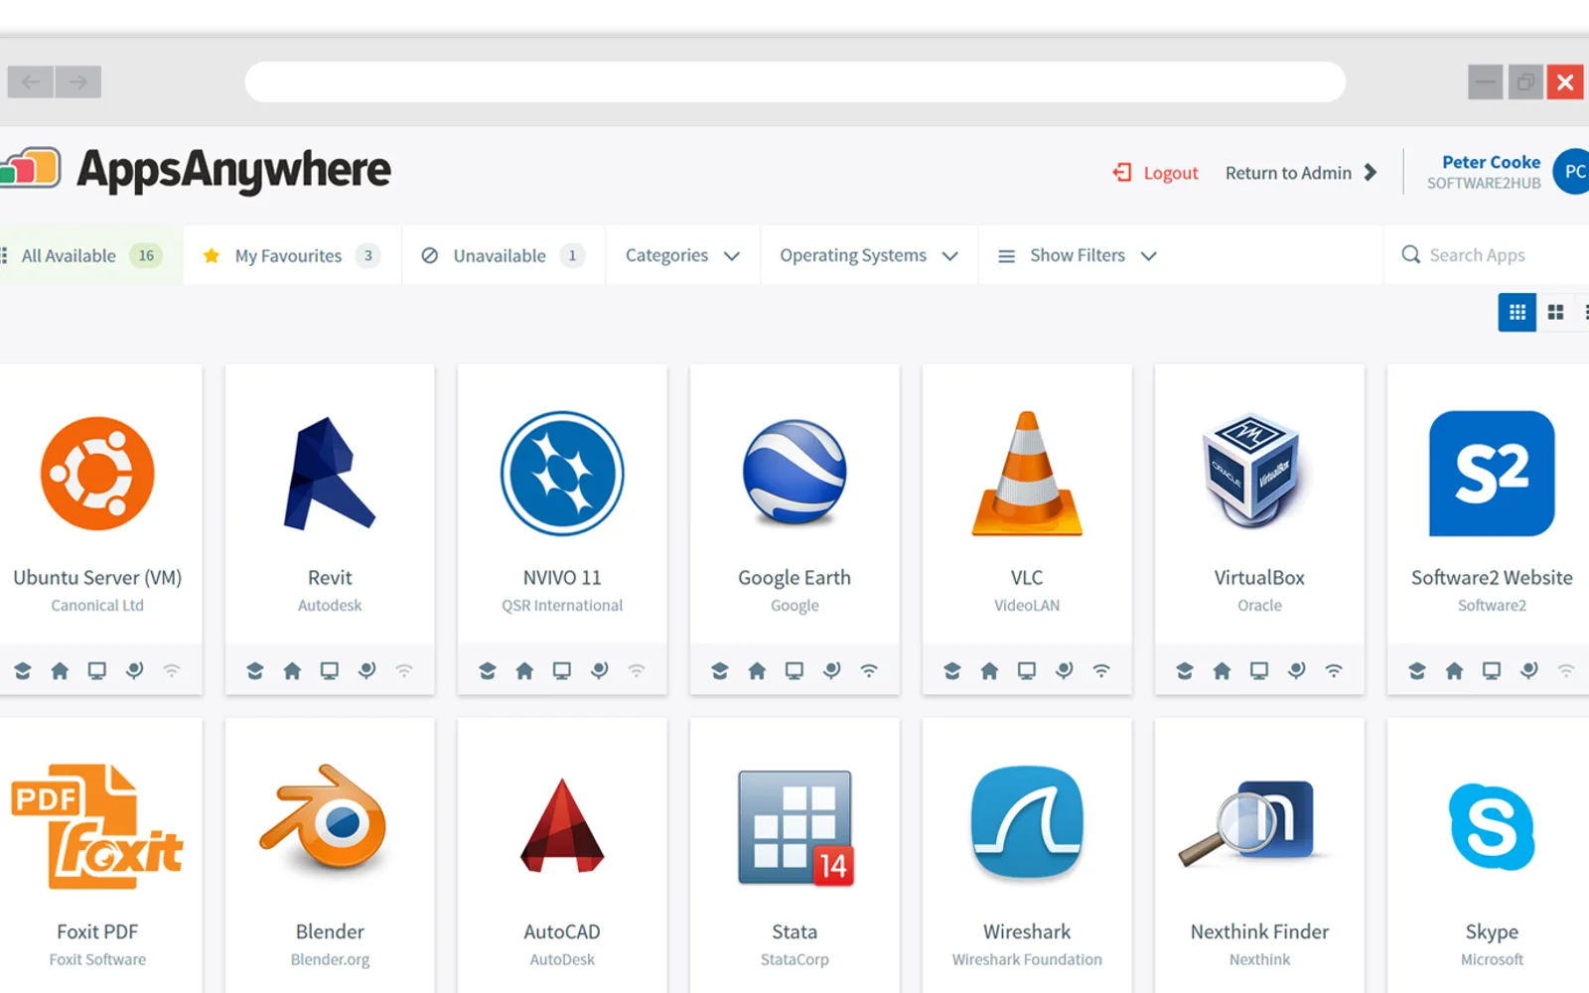The width and height of the screenshot is (1589, 993).
Task: Expand the Categories dropdown
Action: click(682, 255)
